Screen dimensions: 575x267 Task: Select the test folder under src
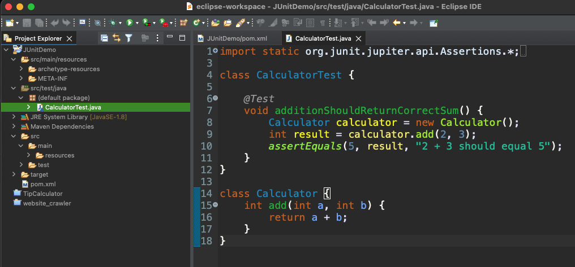click(38, 165)
